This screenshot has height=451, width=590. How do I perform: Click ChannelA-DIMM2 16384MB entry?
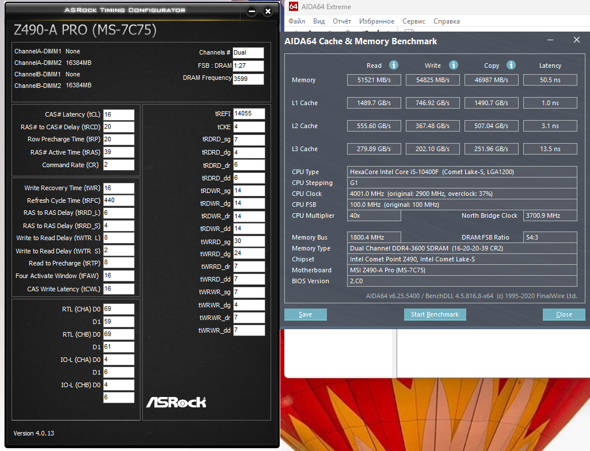coord(53,63)
